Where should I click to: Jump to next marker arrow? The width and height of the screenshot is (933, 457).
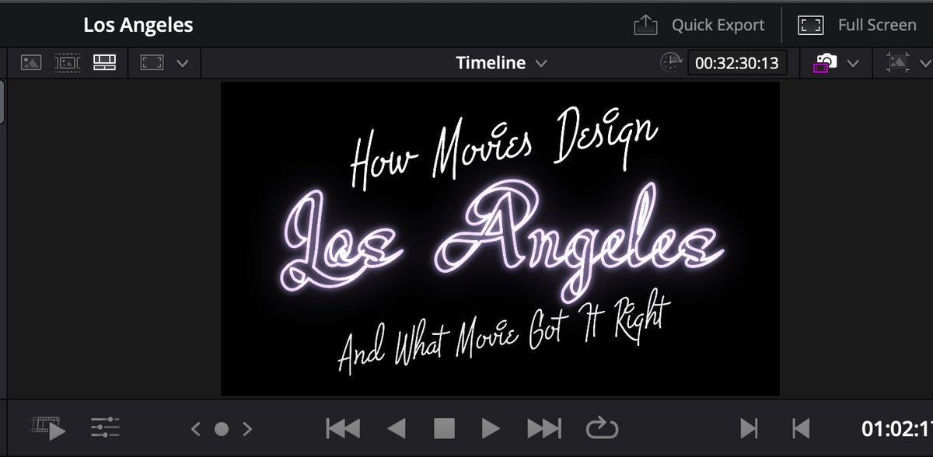click(247, 427)
